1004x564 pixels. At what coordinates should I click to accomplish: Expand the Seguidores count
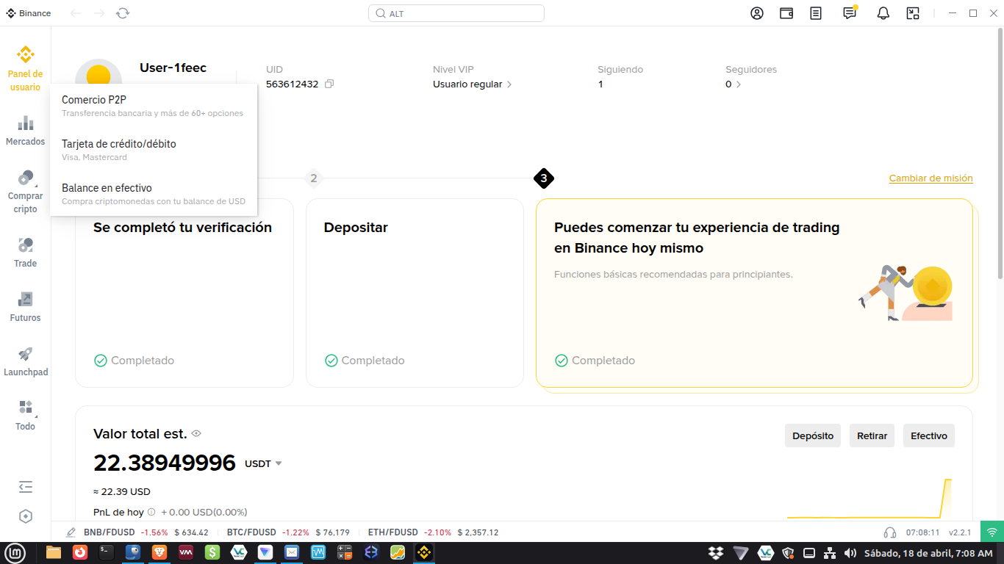(x=734, y=84)
